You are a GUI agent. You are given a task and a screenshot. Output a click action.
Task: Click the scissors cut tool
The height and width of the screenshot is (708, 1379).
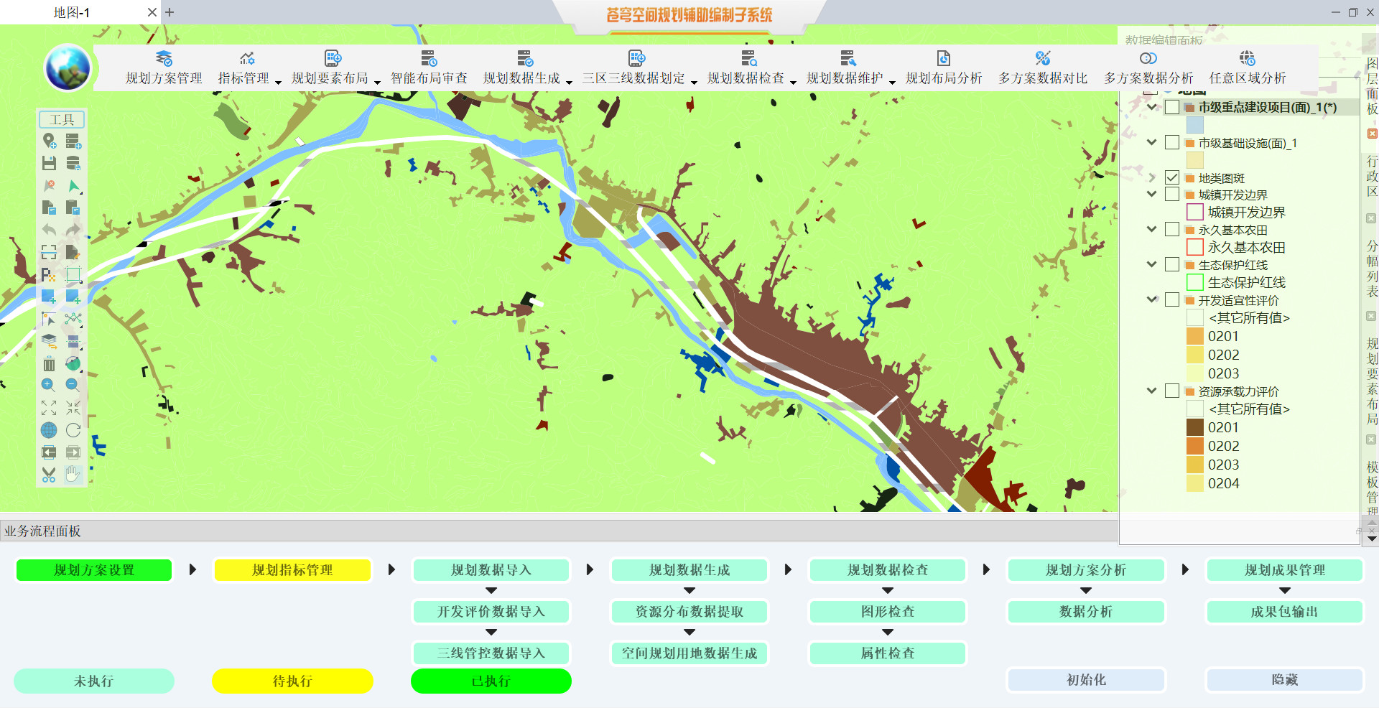pos(49,475)
